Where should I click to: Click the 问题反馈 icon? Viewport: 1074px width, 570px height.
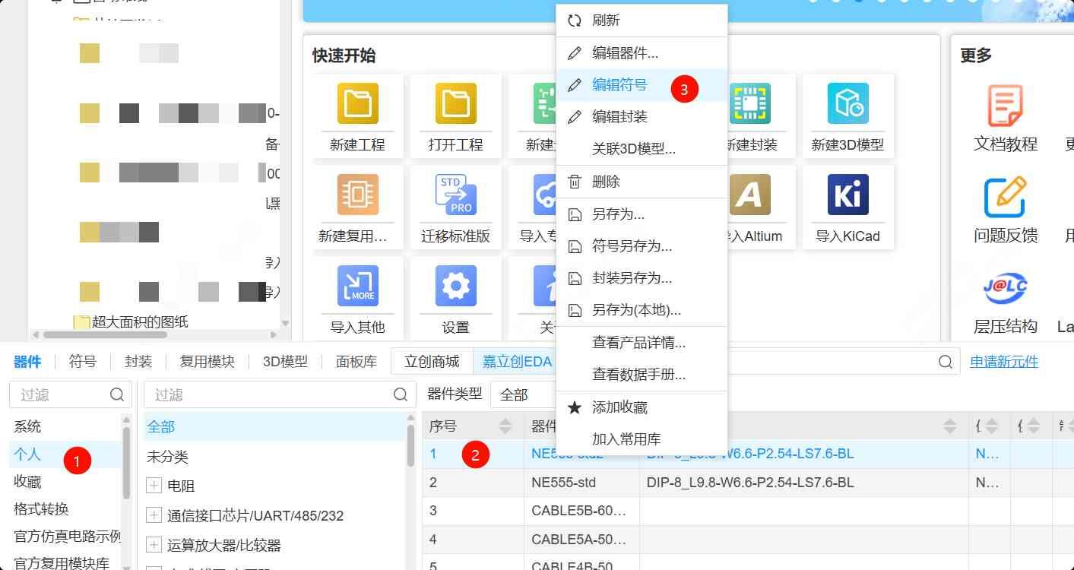[1005, 196]
